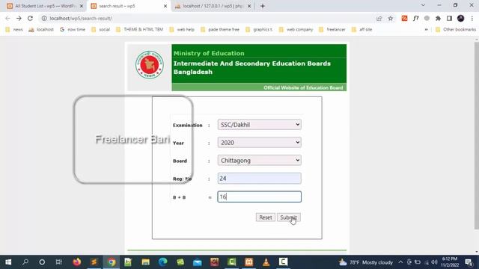
Task: Share this page icon in address bar
Action: 379,18
